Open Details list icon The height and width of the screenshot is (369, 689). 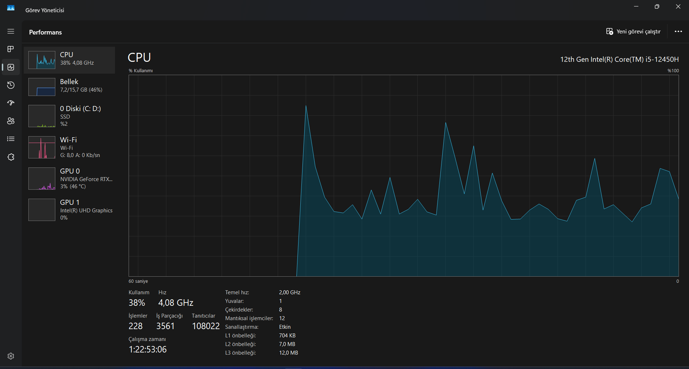tap(11, 139)
